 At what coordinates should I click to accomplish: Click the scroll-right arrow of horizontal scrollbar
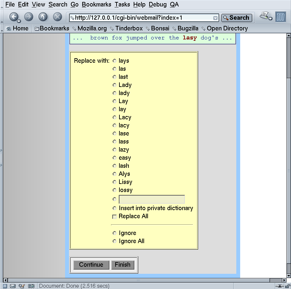tap(284, 280)
